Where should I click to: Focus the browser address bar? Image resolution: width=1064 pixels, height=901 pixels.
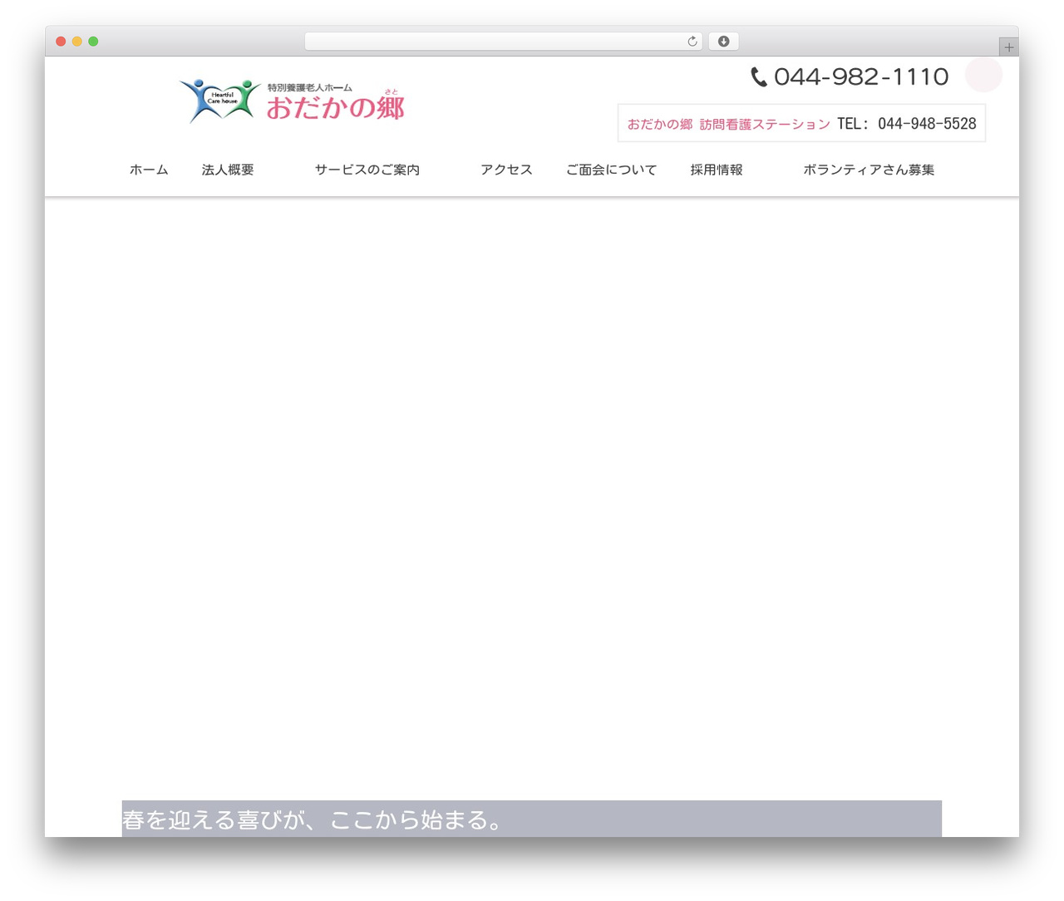pyautogui.click(x=504, y=42)
